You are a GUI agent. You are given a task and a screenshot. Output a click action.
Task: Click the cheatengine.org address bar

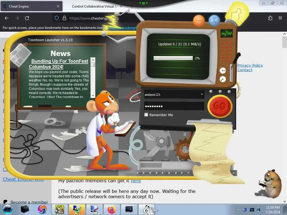pos(94,18)
